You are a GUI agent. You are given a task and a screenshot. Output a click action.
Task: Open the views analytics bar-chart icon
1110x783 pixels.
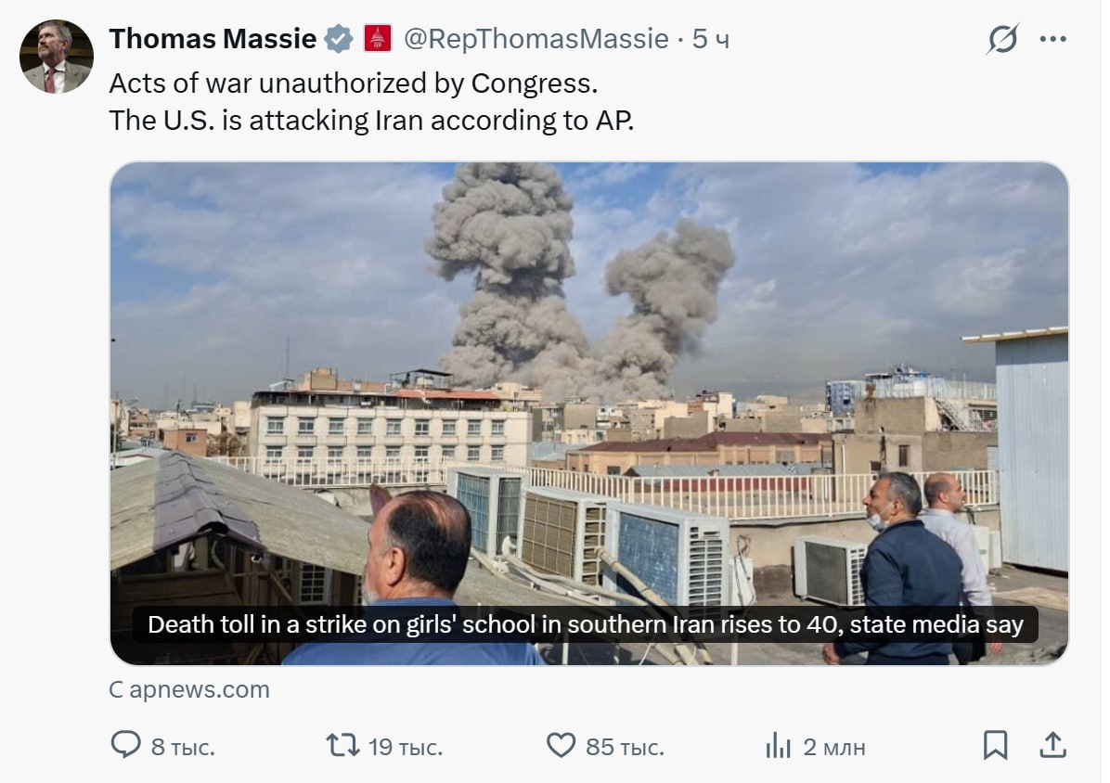tap(778, 745)
